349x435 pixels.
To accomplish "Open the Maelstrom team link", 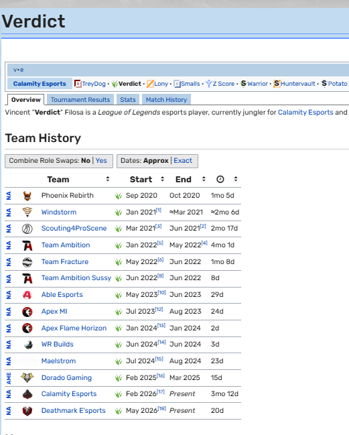I will [58, 361].
